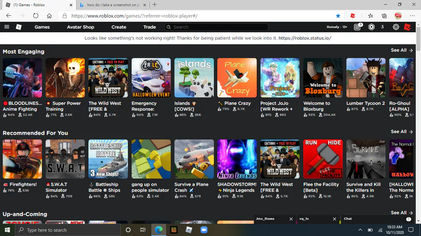Open BLOODLINES Anime Fighting thumbnail

(x=22, y=78)
